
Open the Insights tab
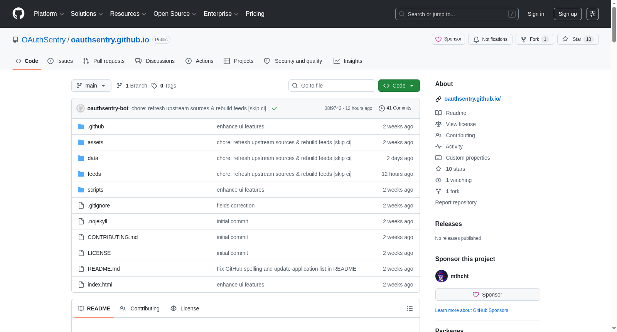348,61
